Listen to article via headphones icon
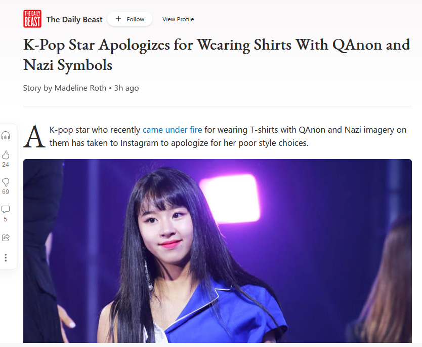This screenshot has width=422, height=347. [x=6, y=135]
